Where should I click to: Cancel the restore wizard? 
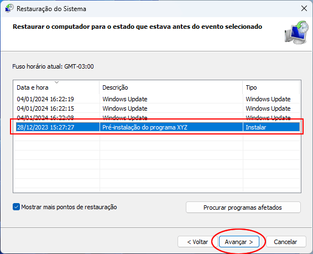tap(286, 242)
